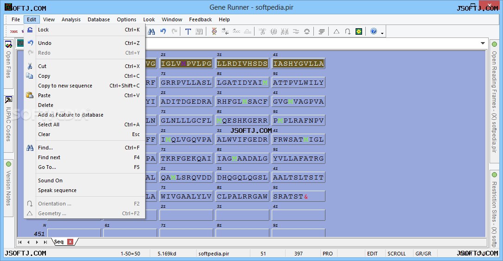
Task: Select Add as Feature to database
Action: pos(85,115)
